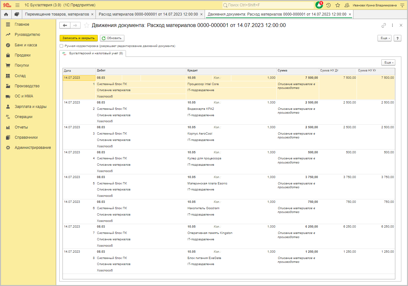Click the Дата column header
408x286 pixels.
[x=79, y=71]
